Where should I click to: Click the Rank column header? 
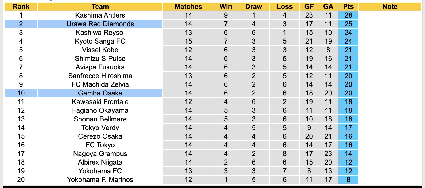tap(21, 7)
